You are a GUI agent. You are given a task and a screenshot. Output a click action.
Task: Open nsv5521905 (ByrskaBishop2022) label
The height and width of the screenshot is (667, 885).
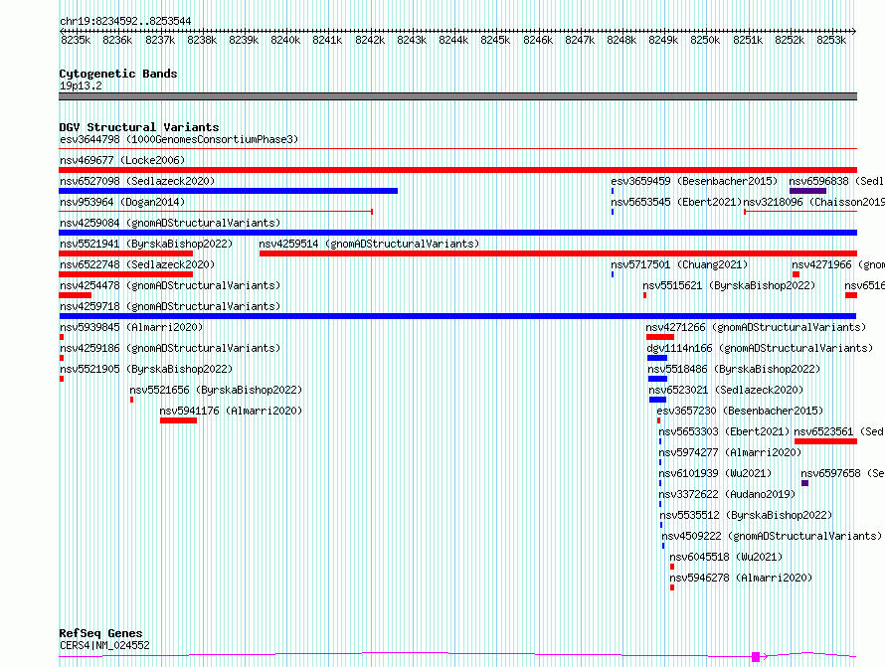pyautogui.click(x=146, y=369)
